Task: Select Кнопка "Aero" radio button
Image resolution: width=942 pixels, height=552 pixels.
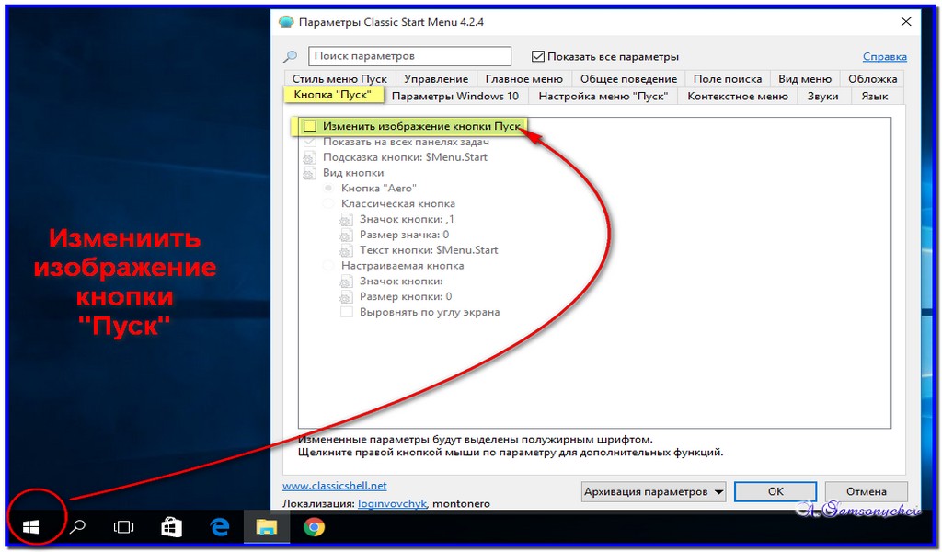Action: (328, 189)
